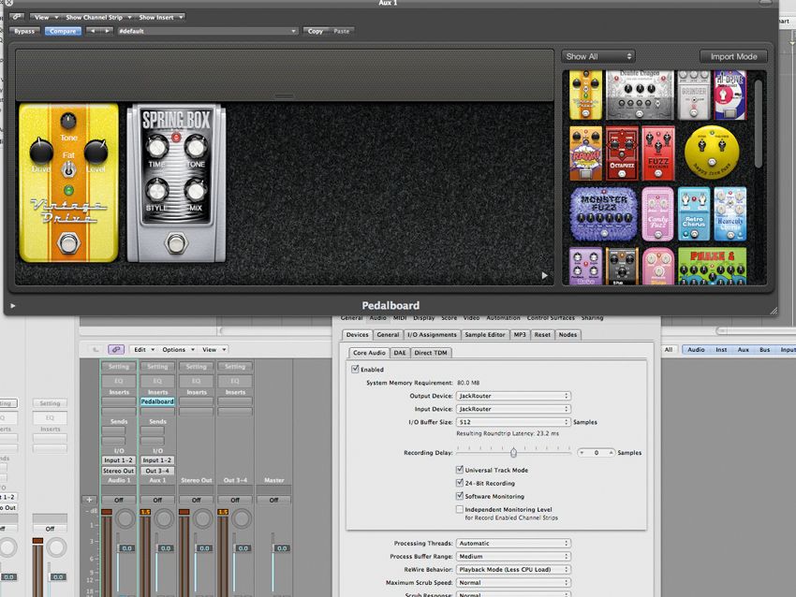Uncheck the Enabled checkbox in Core Audio
Viewport: 796px width, 597px height.
coord(355,370)
